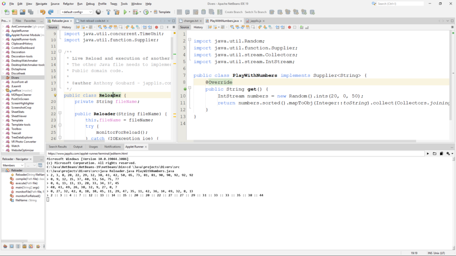The image size is (456, 256).
Task: Open the Run Project dropdown arrow
Action: [130, 12]
